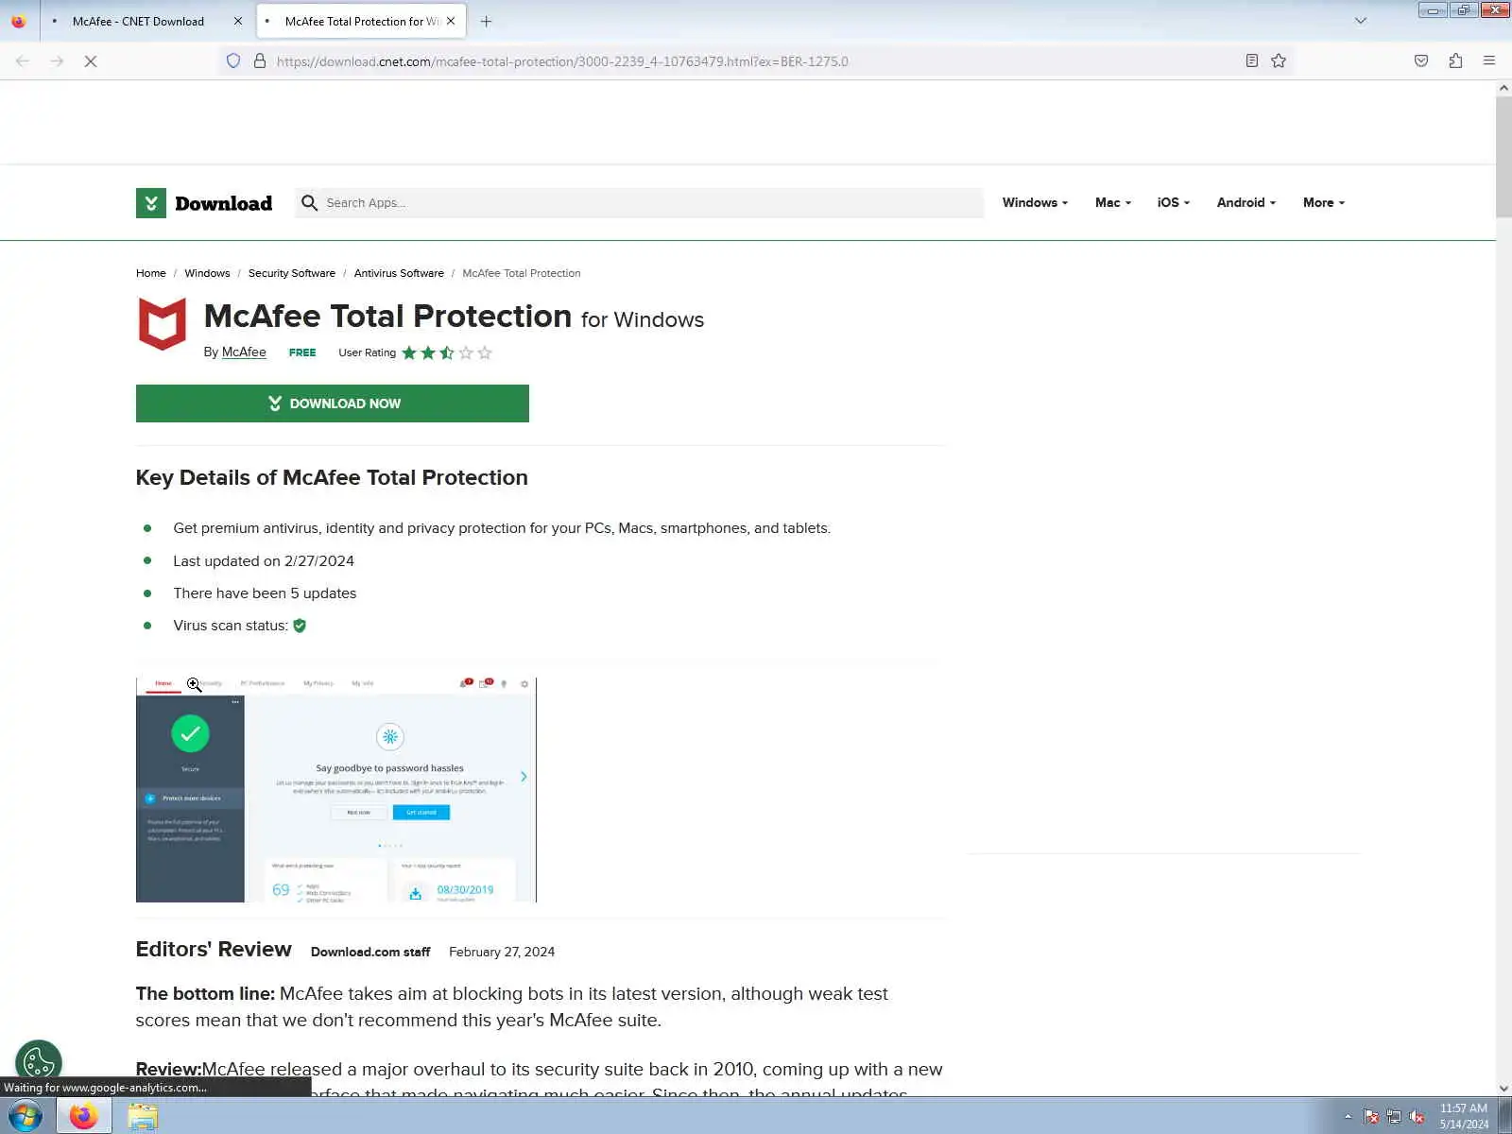Click the site padlock icon
1512x1134 pixels.
pyautogui.click(x=260, y=61)
